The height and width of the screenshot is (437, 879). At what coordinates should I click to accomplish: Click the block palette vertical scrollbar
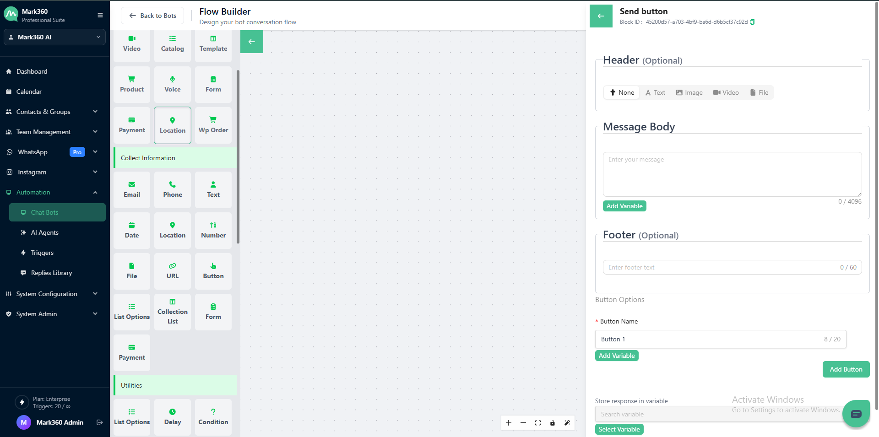tap(238, 156)
